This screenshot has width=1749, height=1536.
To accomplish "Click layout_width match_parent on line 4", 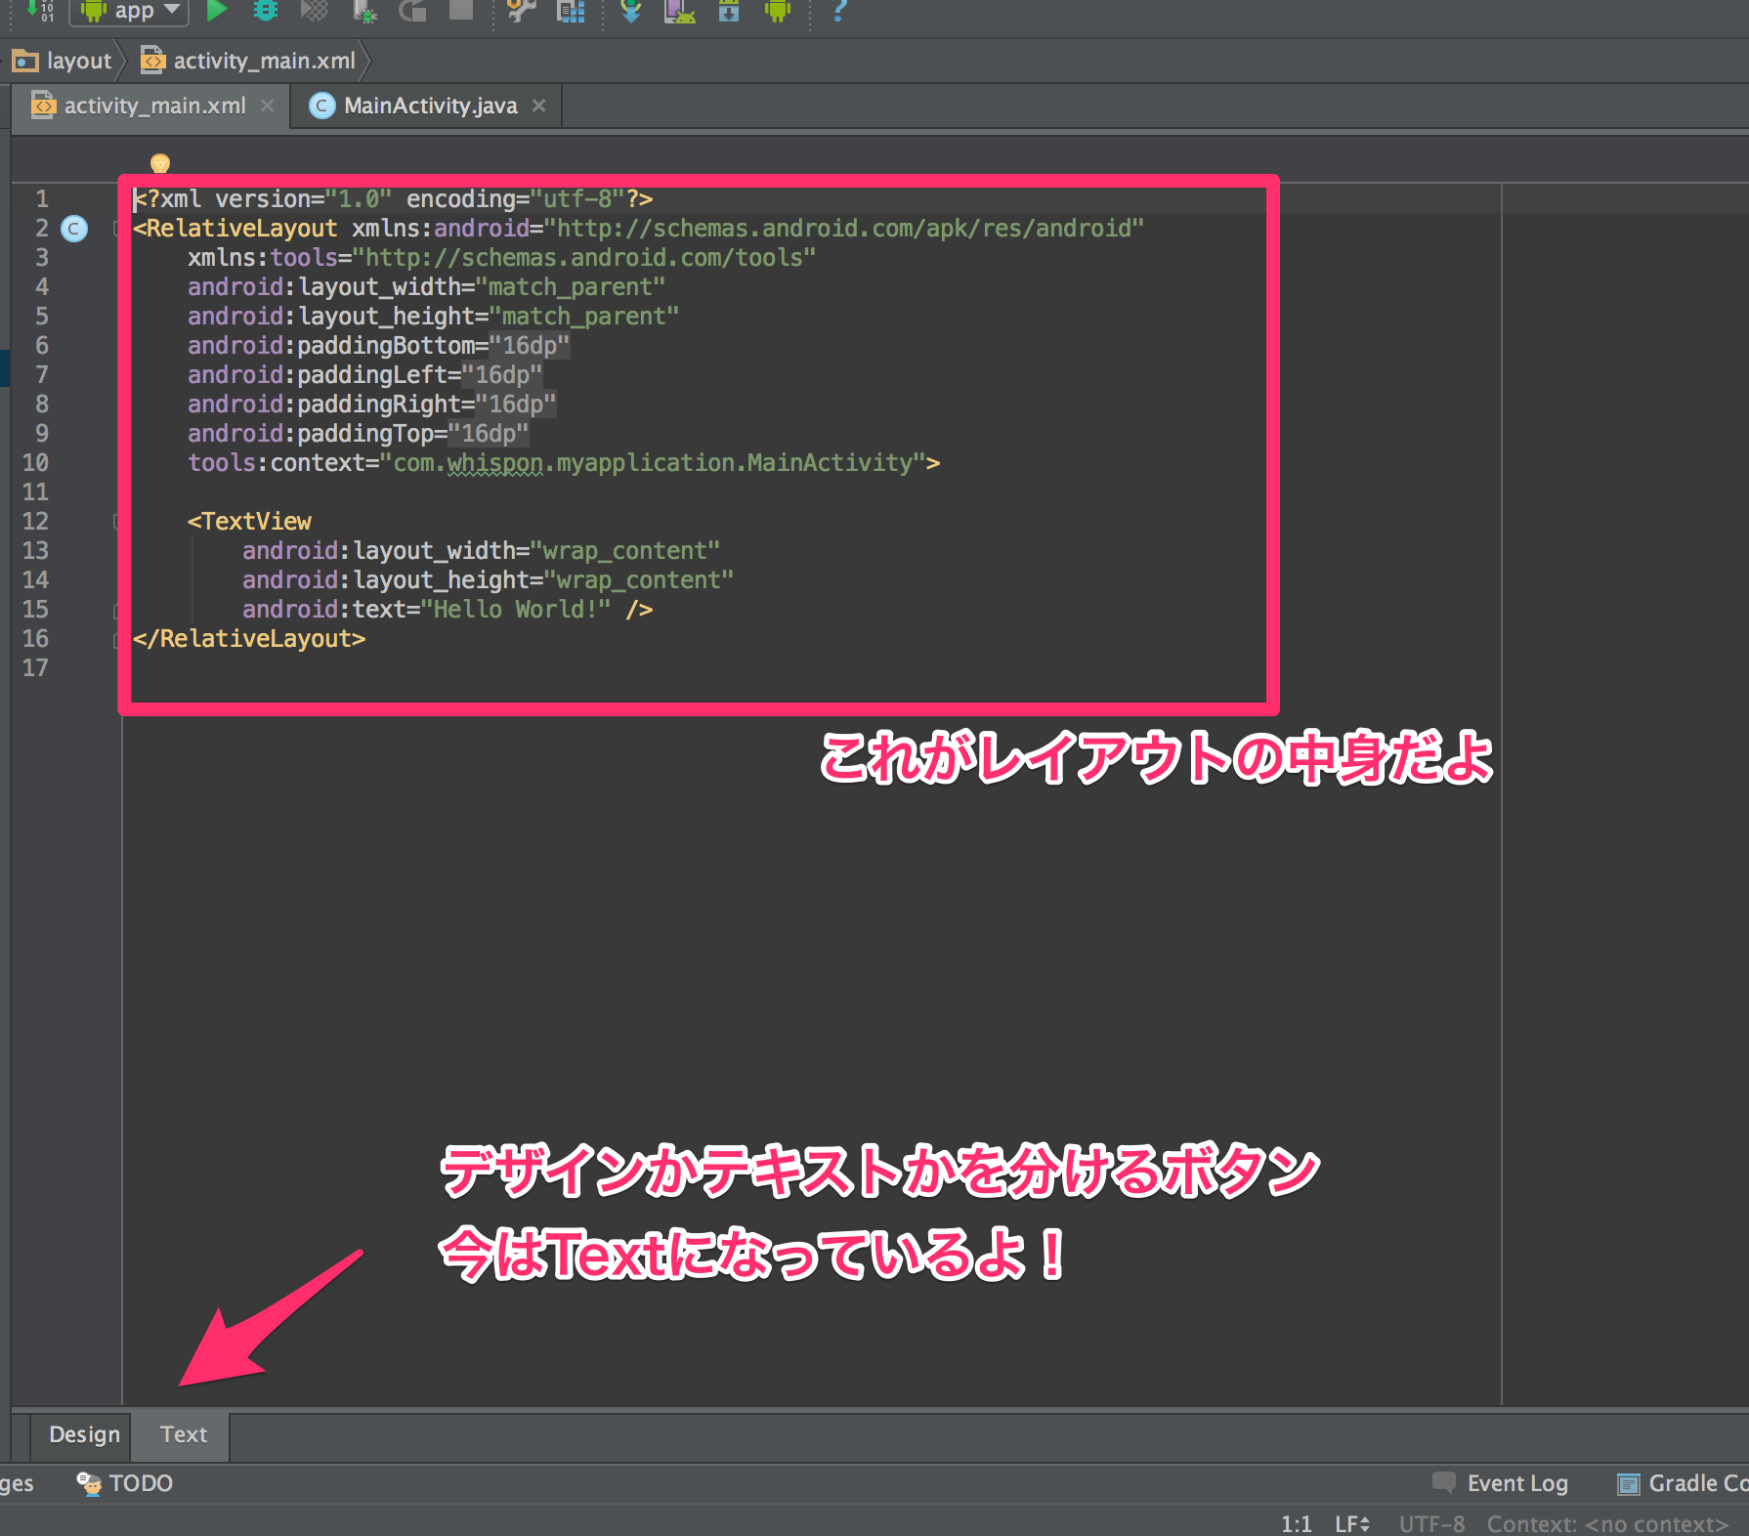I will [x=426, y=287].
